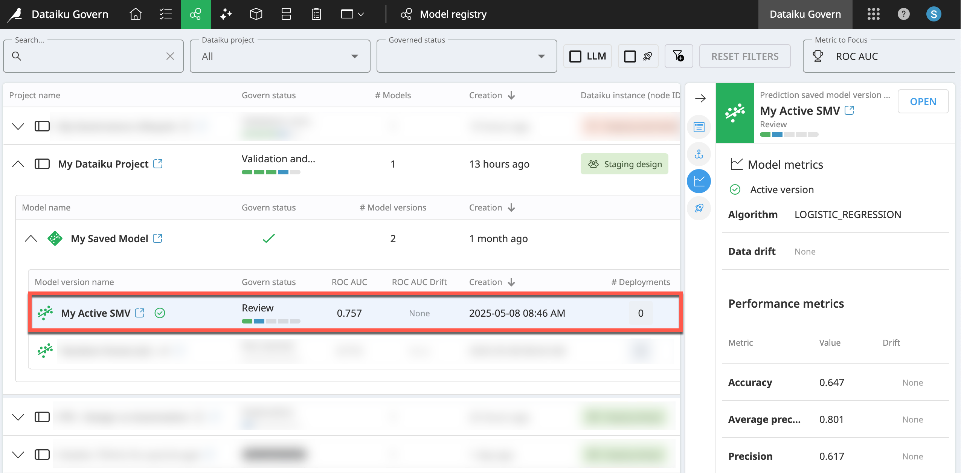
Task: Click the add filter funnel icon
Action: [679, 56]
